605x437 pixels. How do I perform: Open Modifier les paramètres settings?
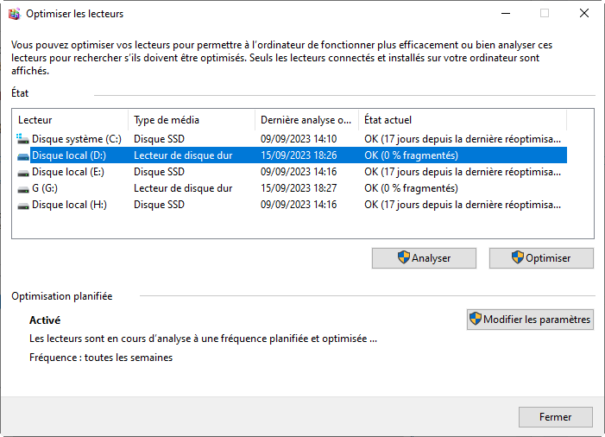tap(530, 320)
